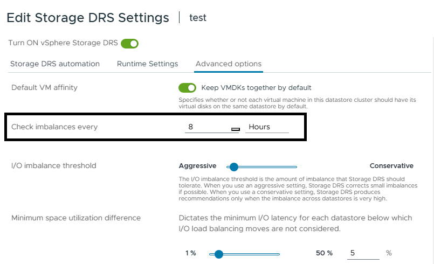The width and height of the screenshot is (434, 264).
Task: Open the Hours time unit dropdown
Action: (x=266, y=127)
